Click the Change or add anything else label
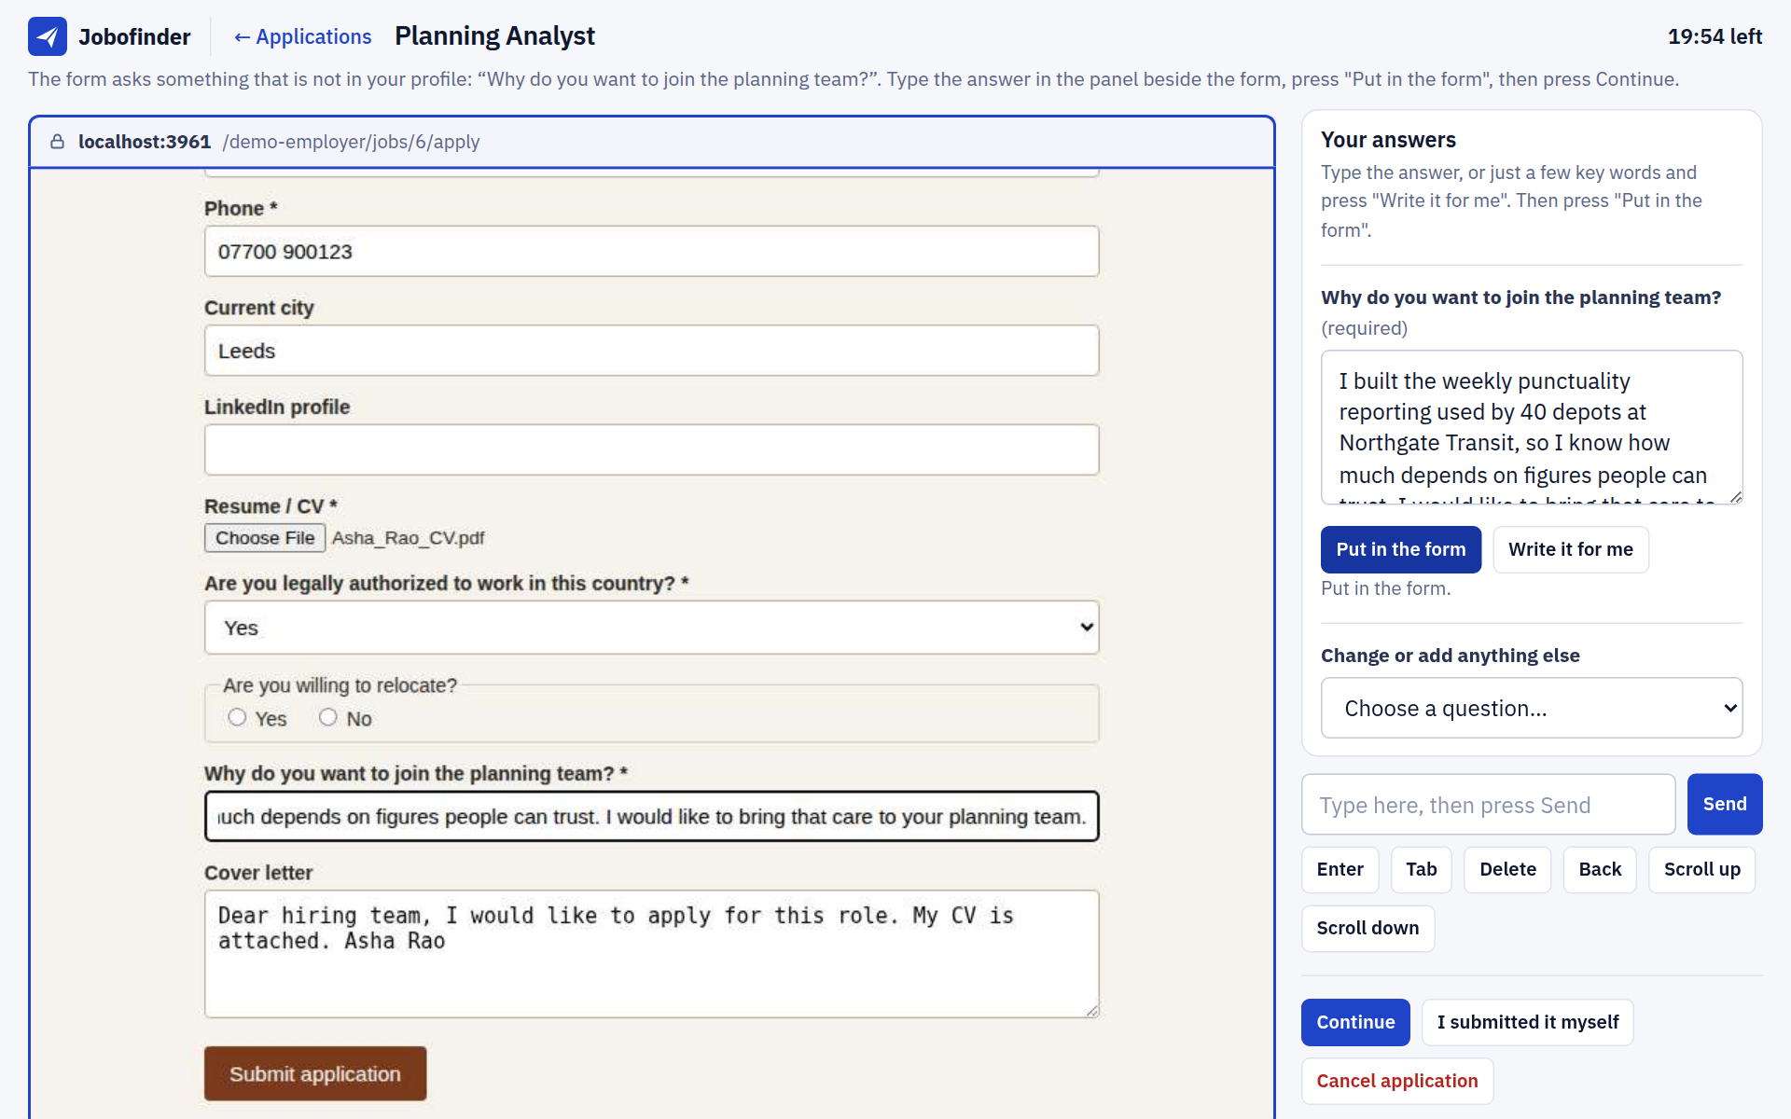This screenshot has width=1791, height=1119. [1450, 656]
